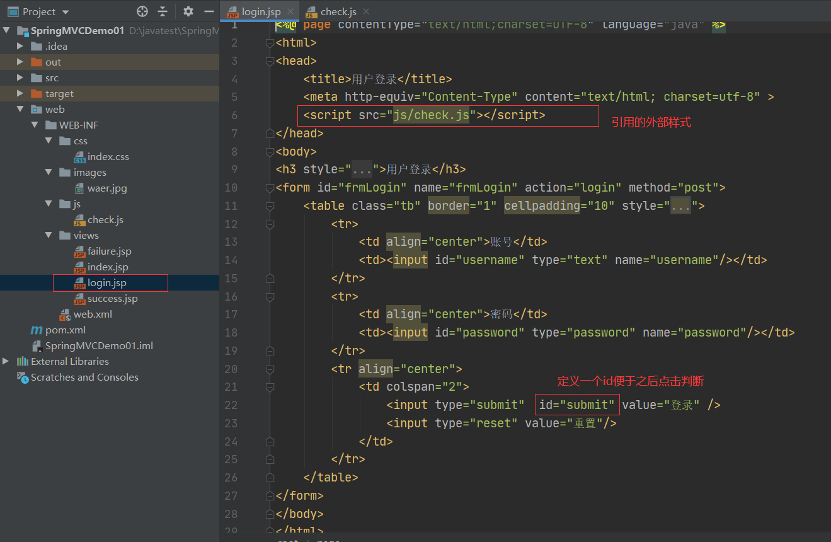Click the "js/check.js" script path in the code
The height and width of the screenshot is (542, 831).
[432, 115]
